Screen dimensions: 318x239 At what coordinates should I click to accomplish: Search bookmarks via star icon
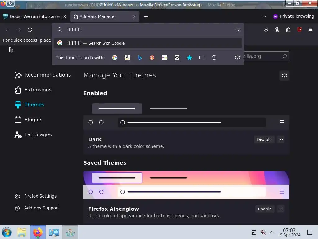pyautogui.click(x=189, y=58)
